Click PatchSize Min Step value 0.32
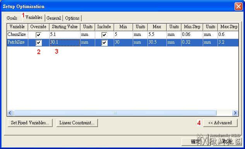 click(x=192, y=42)
